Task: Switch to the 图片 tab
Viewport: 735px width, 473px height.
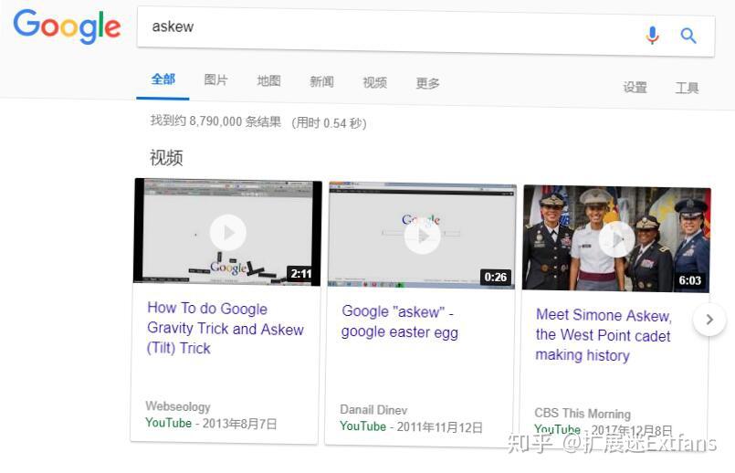Action: point(215,80)
